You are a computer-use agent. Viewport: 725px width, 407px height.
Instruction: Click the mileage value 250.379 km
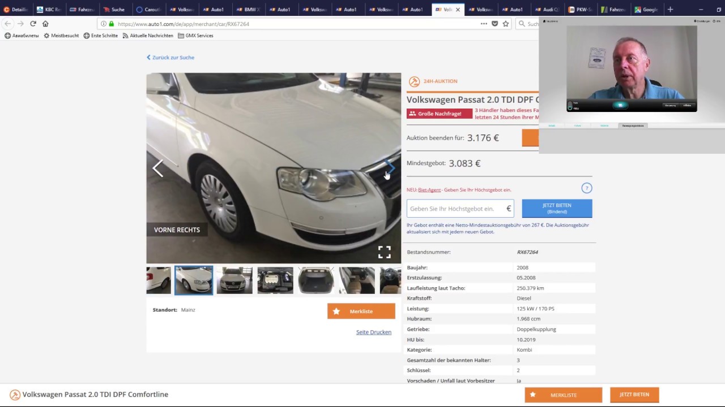click(530, 288)
